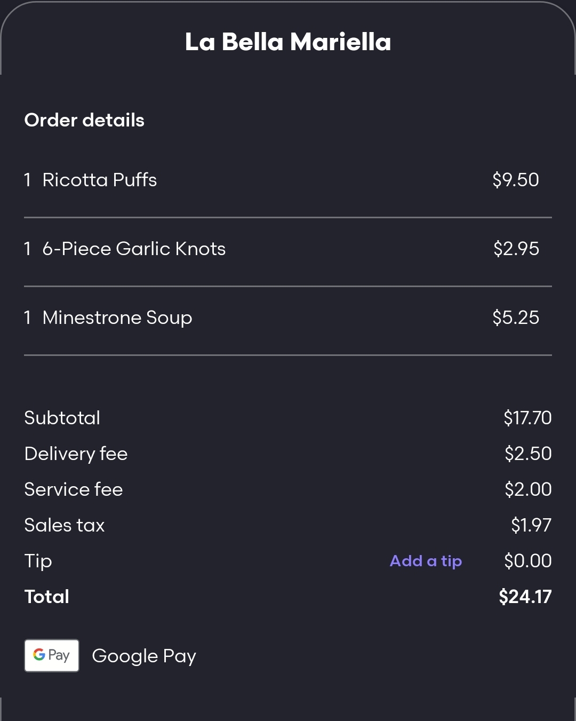Tap the Add a tip link
576x721 pixels.
coord(426,561)
